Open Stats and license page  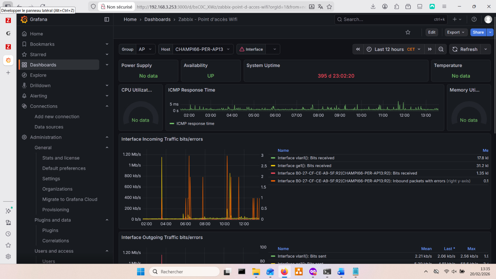pyautogui.click(x=61, y=158)
